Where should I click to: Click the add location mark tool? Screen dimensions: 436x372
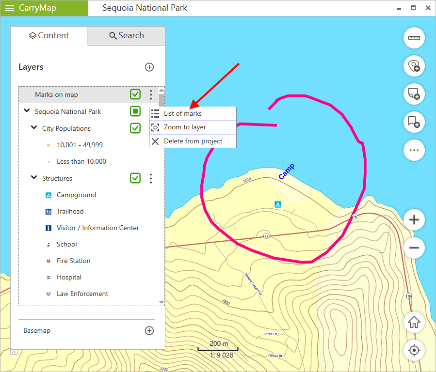pyautogui.click(x=414, y=66)
